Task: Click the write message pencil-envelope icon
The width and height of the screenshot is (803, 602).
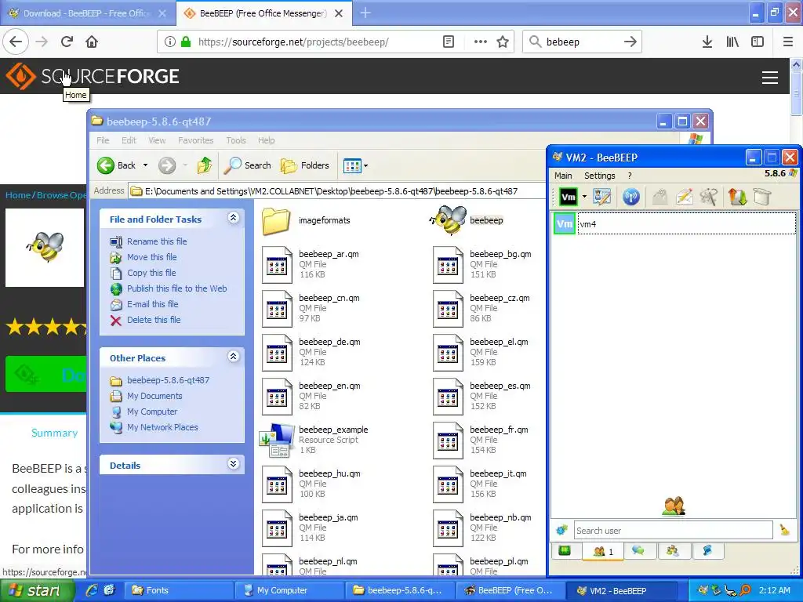Action: click(685, 197)
